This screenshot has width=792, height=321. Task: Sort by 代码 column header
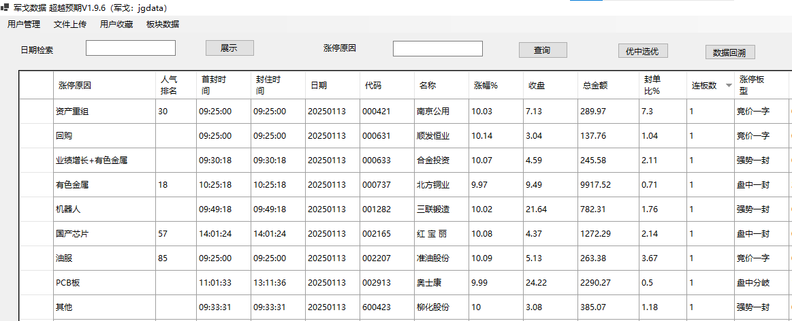(x=387, y=85)
